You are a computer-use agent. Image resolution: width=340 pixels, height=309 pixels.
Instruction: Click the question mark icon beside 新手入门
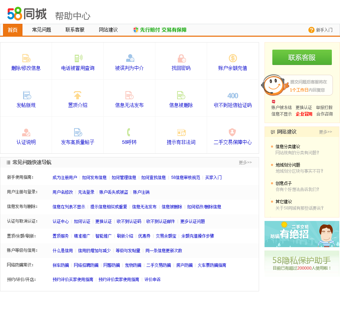pyautogui.click(x=311, y=30)
